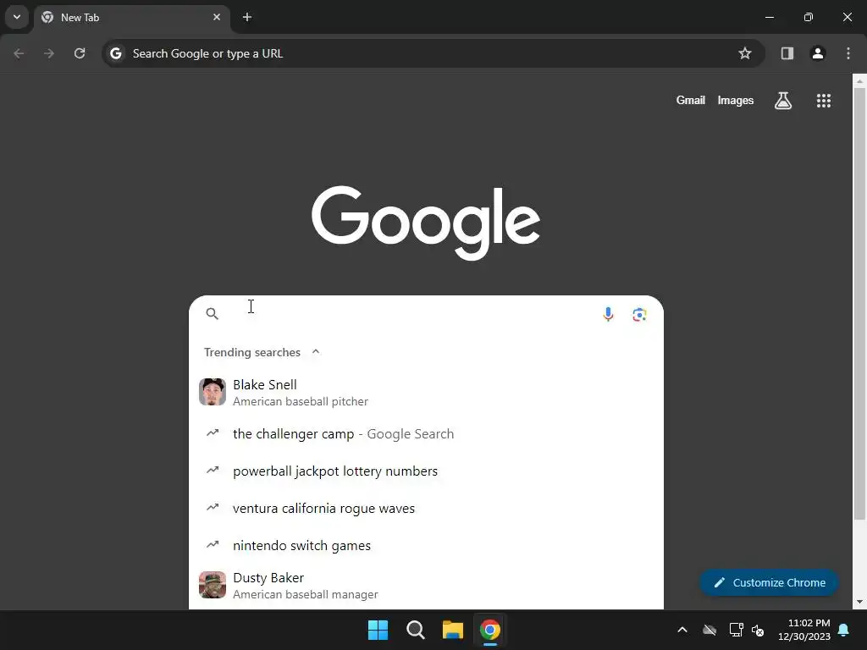Open a new tab with plus button

(247, 17)
